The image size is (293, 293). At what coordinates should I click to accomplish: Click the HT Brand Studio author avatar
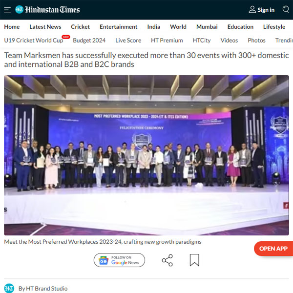(9, 288)
